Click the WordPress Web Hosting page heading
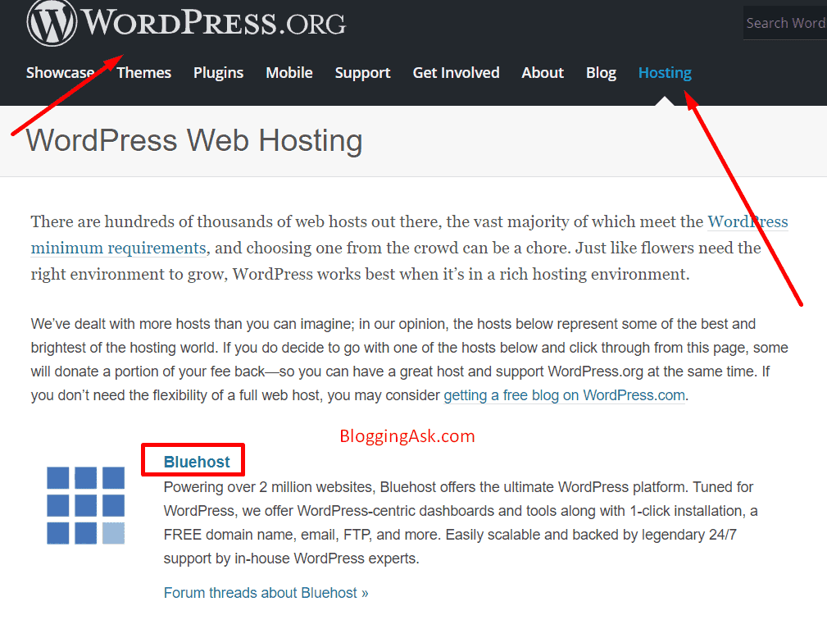This screenshot has height=620, width=827. [x=194, y=140]
